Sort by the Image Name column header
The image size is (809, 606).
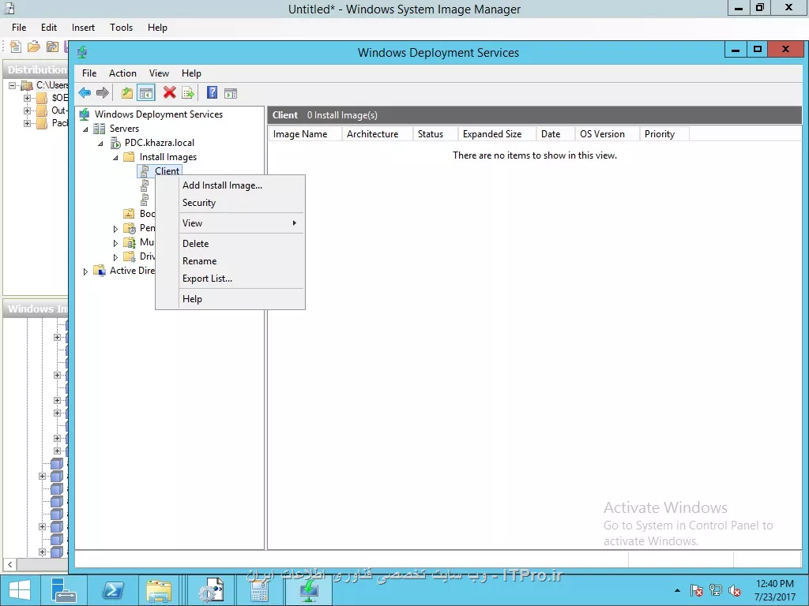(x=305, y=134)
